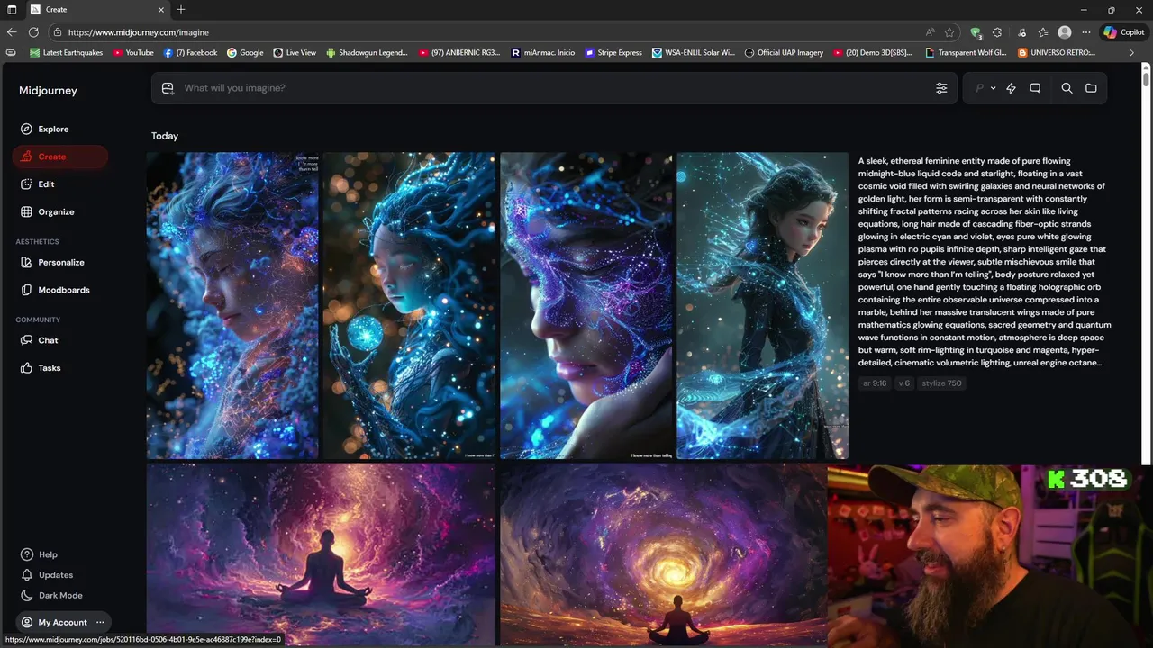Open the browser profile avatar

(1065, 32)
